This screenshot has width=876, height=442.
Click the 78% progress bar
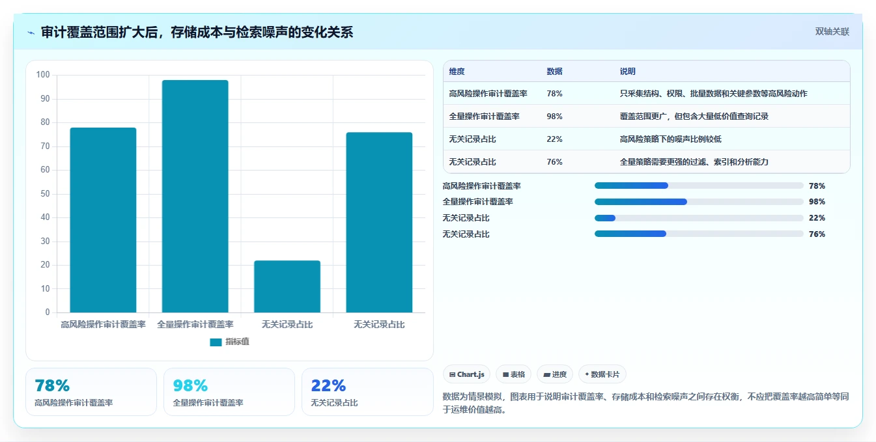pyautogui.click(x=699, y=186)
